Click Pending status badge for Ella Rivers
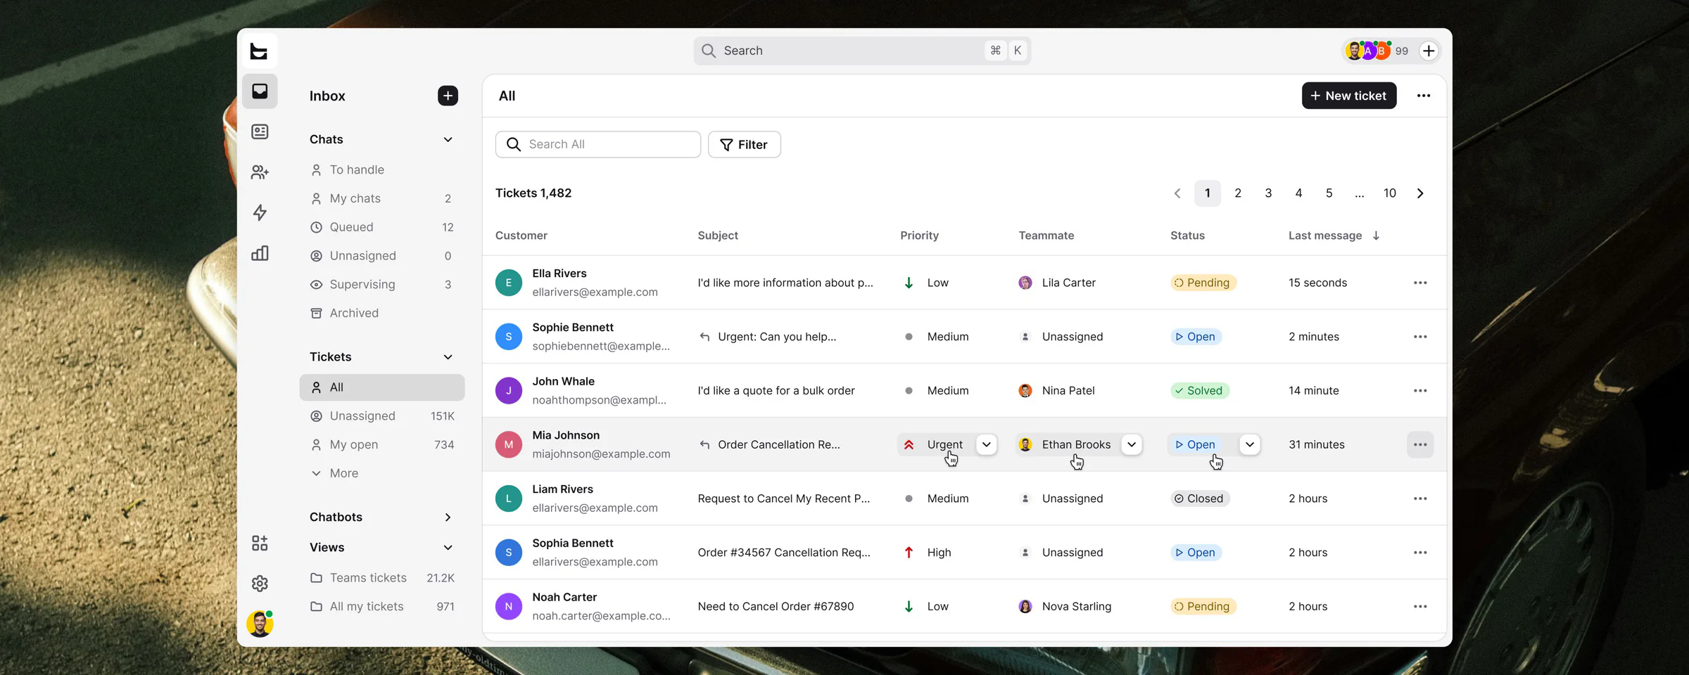This screenshot has height=675, width=1689. (1203, 283)
